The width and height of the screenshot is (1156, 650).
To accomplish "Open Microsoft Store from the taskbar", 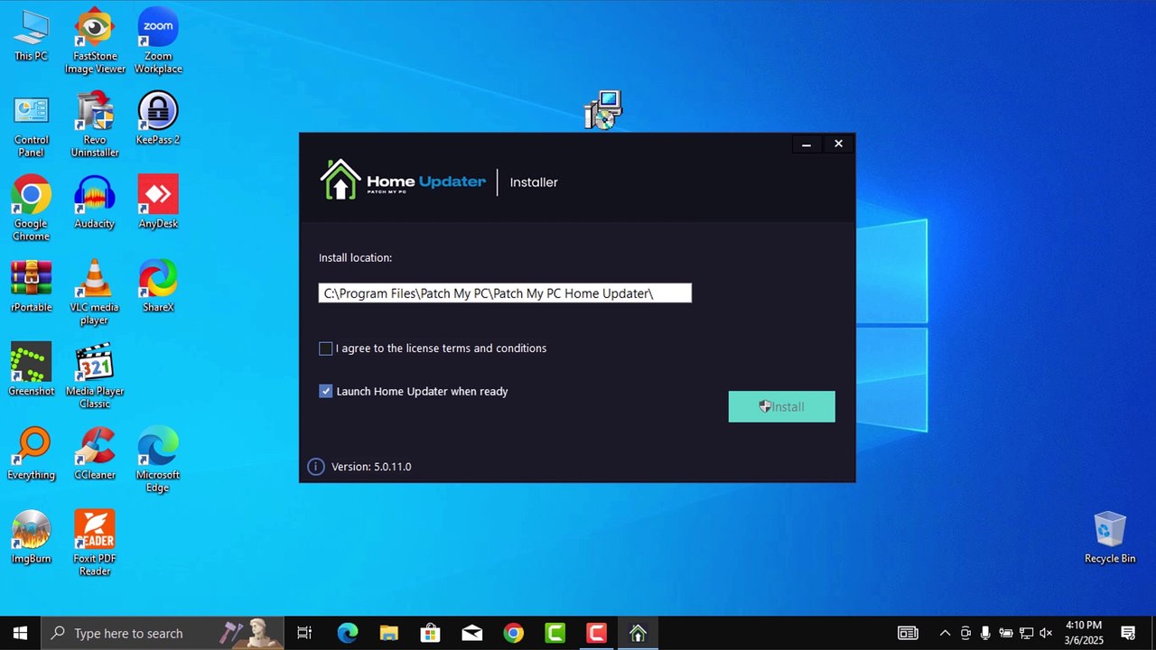I will click(431, 633).
